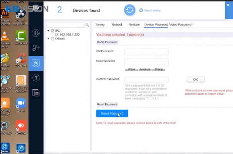The image size is (233, 154).
Task: Expand the Others tree node arrow
Action: point(48,38)
